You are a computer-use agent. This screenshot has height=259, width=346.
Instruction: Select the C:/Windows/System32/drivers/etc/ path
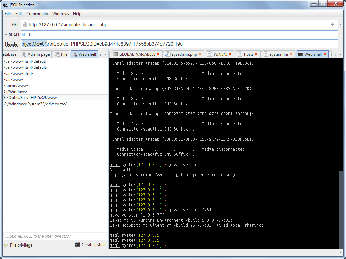[x=35, y=104]
